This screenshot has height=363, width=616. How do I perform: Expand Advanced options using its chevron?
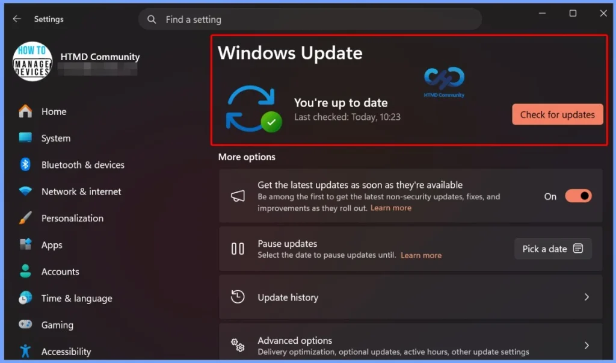click(587, 346)
